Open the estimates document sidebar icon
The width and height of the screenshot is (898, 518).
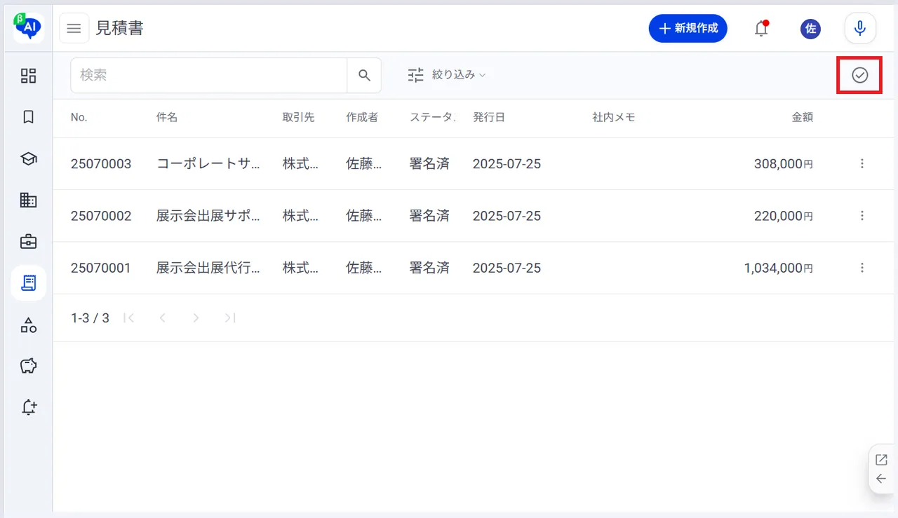point(28,283)
